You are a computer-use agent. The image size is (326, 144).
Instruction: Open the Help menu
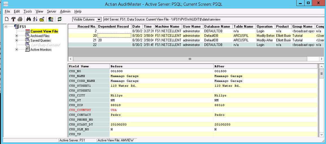tap(78, 12)
